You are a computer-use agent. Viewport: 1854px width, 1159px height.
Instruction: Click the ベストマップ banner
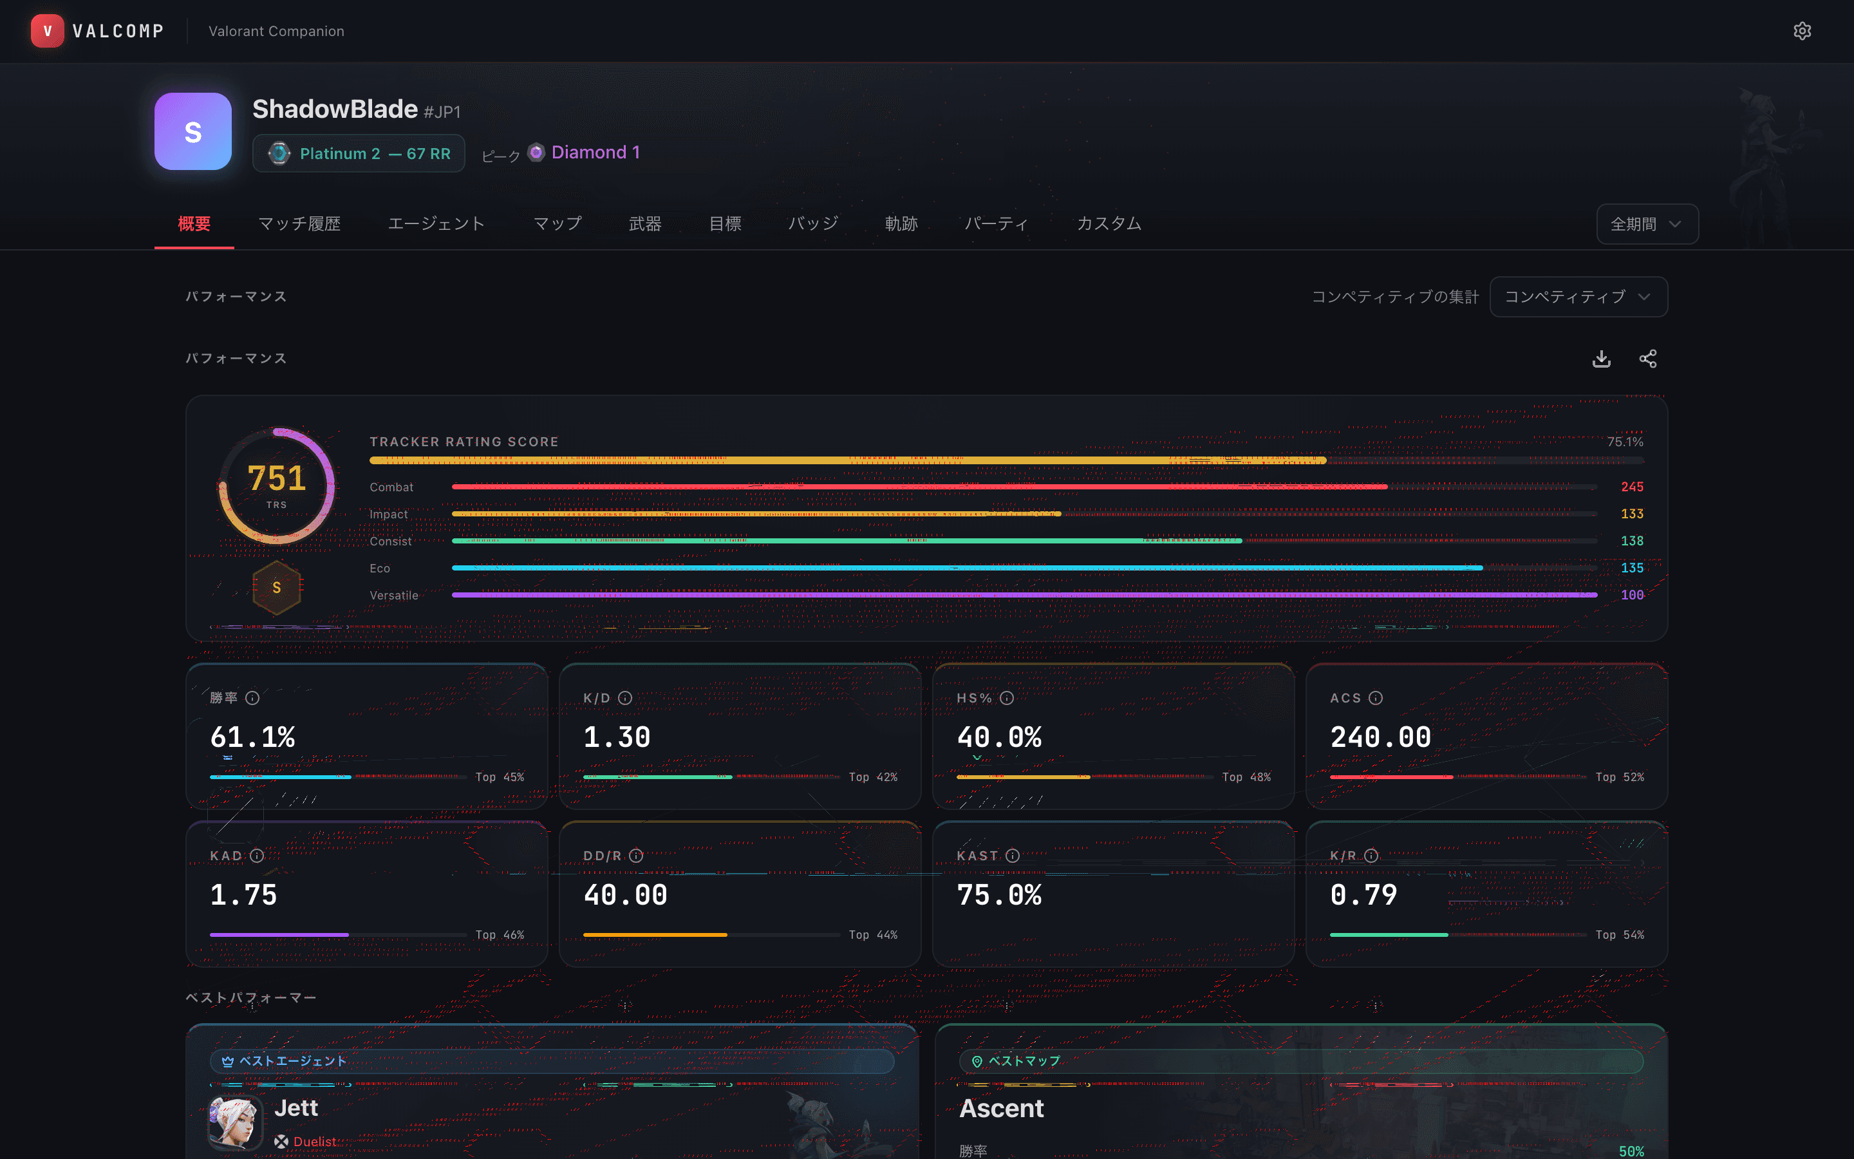[x=1301, y=1061]
